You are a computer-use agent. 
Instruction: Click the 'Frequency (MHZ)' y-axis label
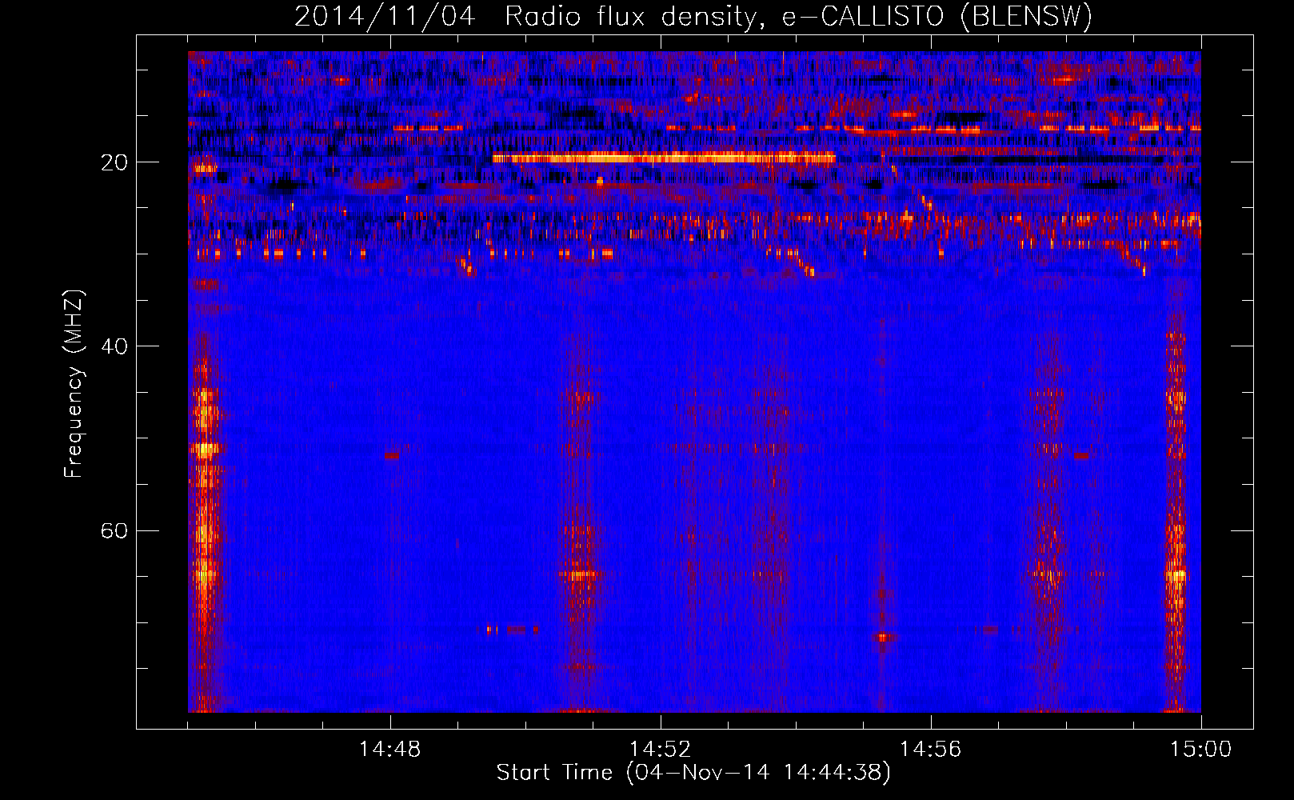tap(73, 384)
